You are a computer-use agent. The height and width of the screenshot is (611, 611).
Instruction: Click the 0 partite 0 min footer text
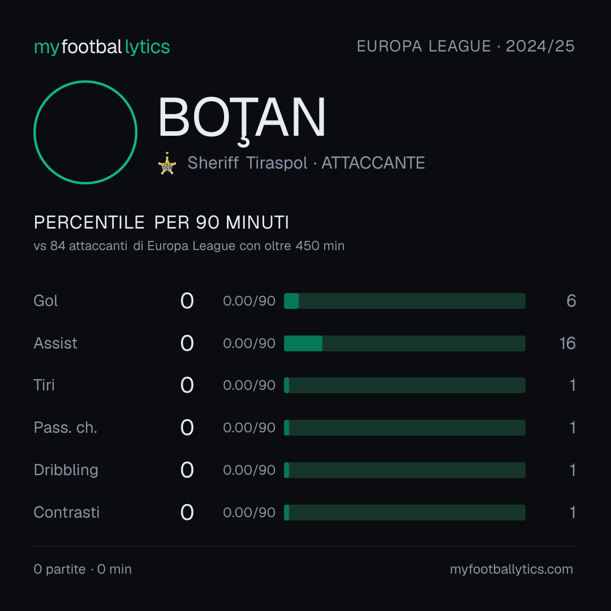[83, 569]
